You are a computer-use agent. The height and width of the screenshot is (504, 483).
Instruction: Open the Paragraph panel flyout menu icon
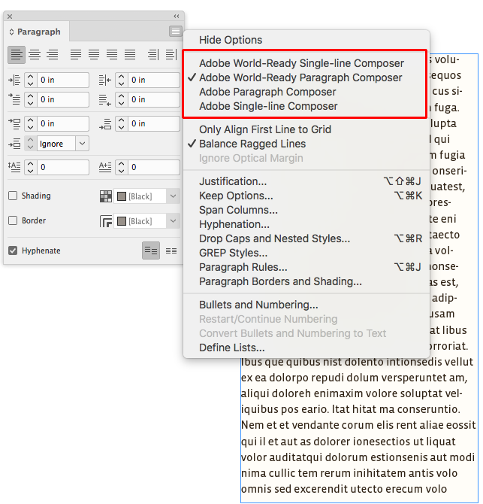[x=176, y=31]
